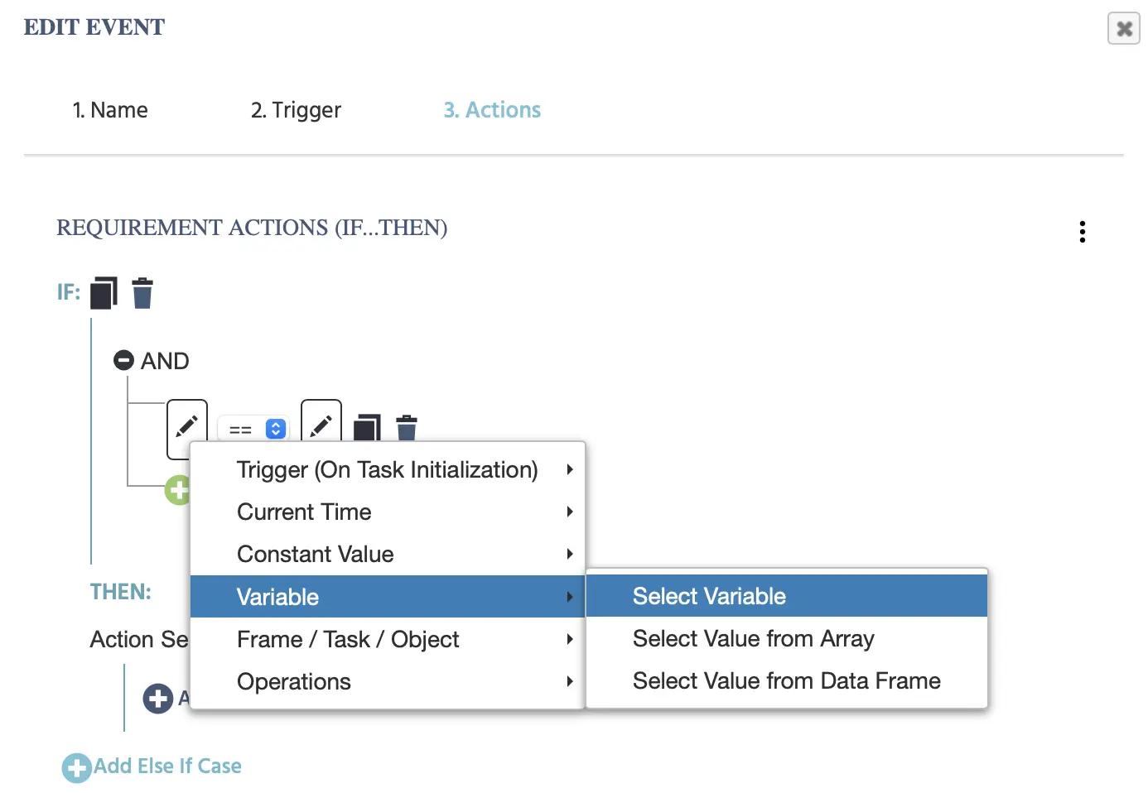Click the Constant Value submenu arrow
The width and height of the screenshot is (1148, 793).
570,554
